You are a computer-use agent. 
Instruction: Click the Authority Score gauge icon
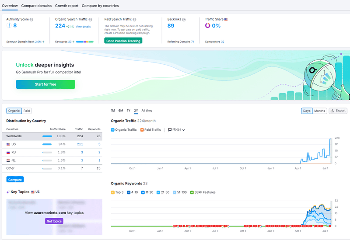(9, 25)
